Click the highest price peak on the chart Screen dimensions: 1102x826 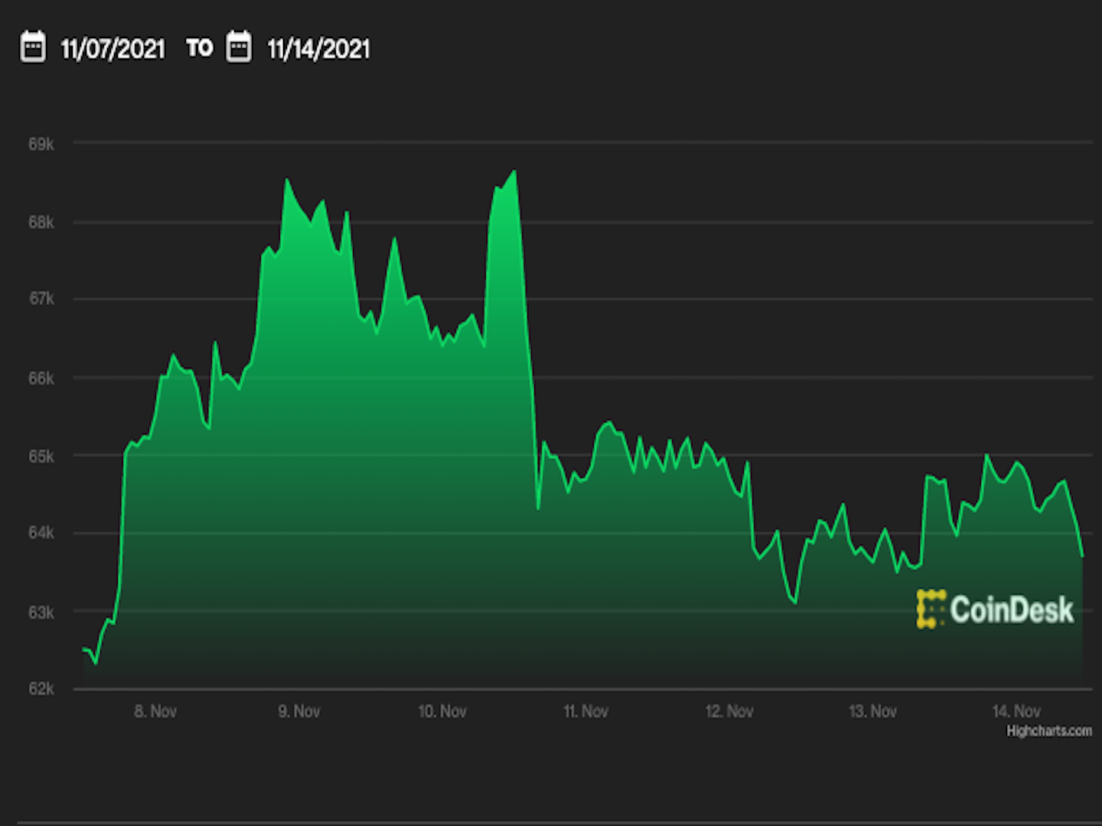(513, 171)
